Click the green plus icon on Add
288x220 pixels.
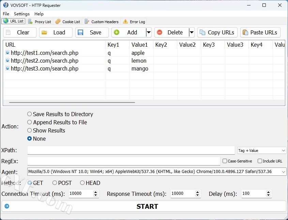[x=117, y=32]
